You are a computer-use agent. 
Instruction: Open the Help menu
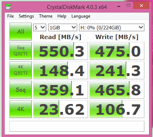(x=62, y=16)
